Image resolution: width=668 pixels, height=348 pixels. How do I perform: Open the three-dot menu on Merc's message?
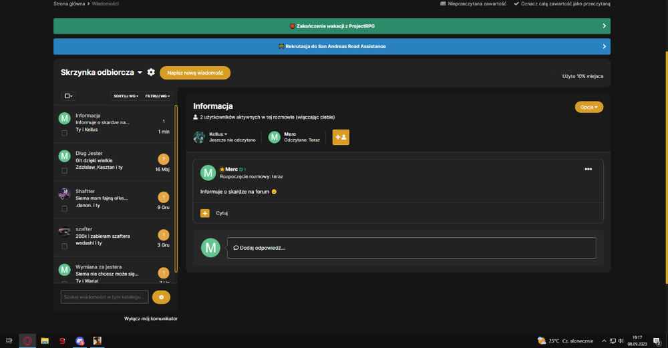click(589, 169)
